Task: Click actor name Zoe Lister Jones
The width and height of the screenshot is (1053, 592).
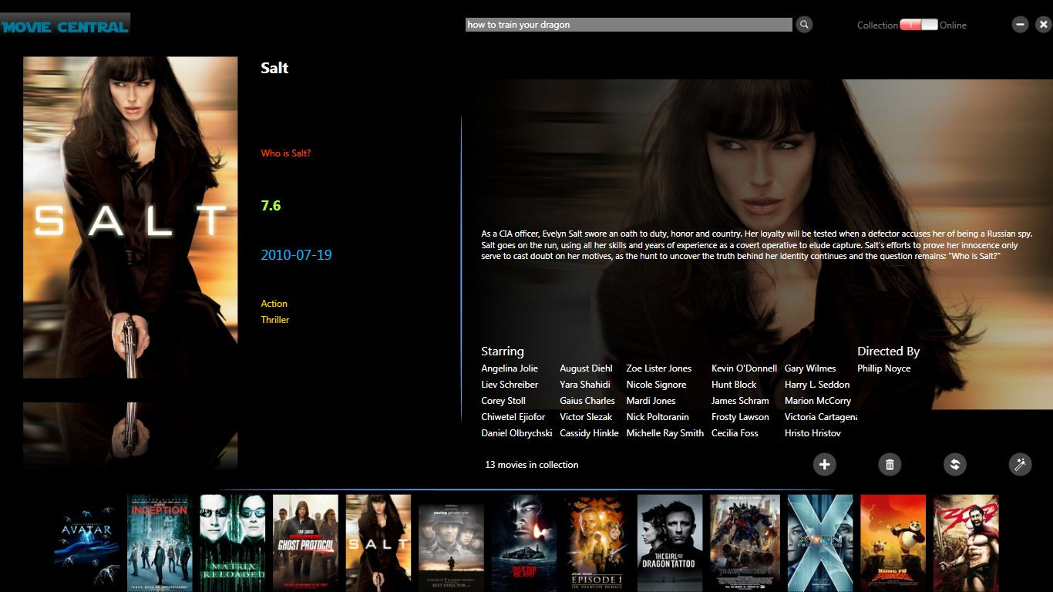Action: click(x=659, y=368)
